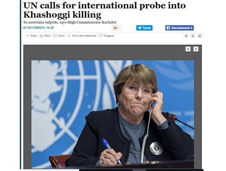Open the UN press conference photo
The width and height of the screenshot is (226, 171).
[113, 114]
